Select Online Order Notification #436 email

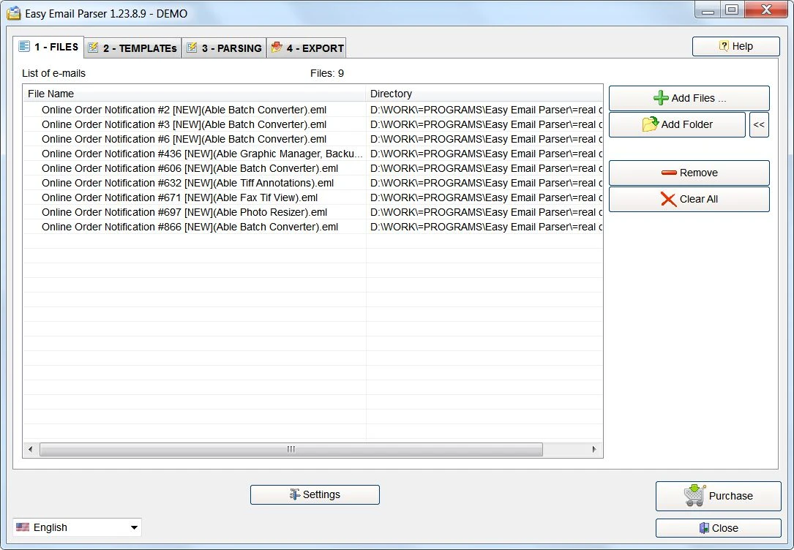(x=201, y=154)
